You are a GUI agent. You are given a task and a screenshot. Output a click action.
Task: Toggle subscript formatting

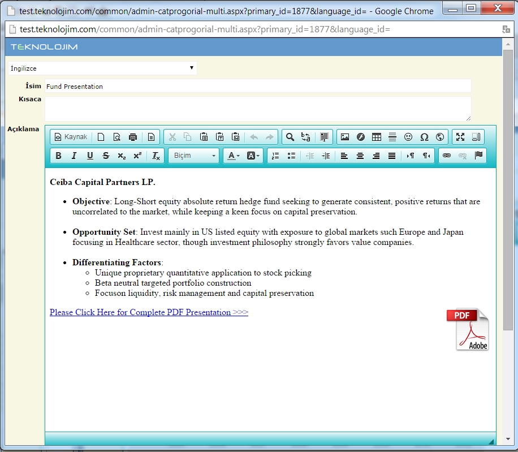coord(122,156)
